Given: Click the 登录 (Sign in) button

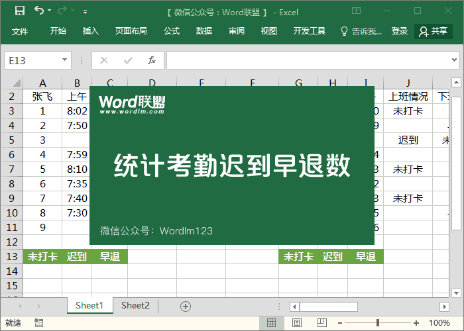Looking at the screenshot, I should click(x=400, y=31).
